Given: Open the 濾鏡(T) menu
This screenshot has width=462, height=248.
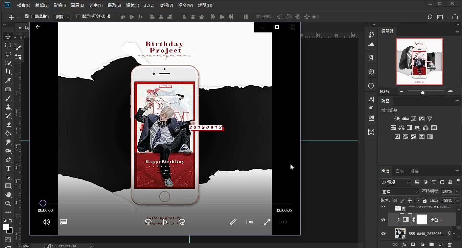Looking at the screenshot, I should [132, 5].
